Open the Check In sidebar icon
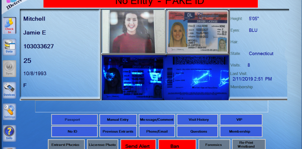Screen dimensions: 302x149 pyautogui.click(x=9, y=26)
